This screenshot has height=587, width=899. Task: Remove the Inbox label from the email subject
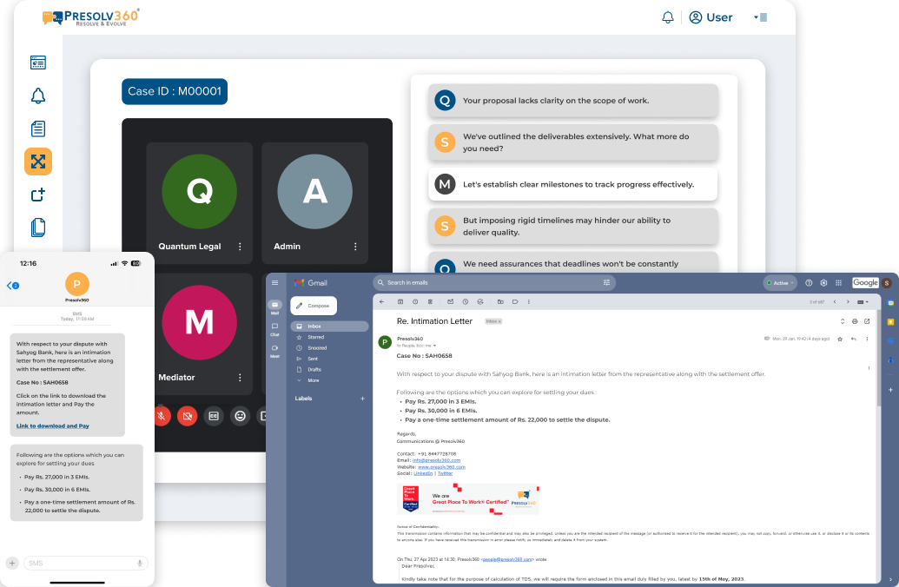(499, 321)
